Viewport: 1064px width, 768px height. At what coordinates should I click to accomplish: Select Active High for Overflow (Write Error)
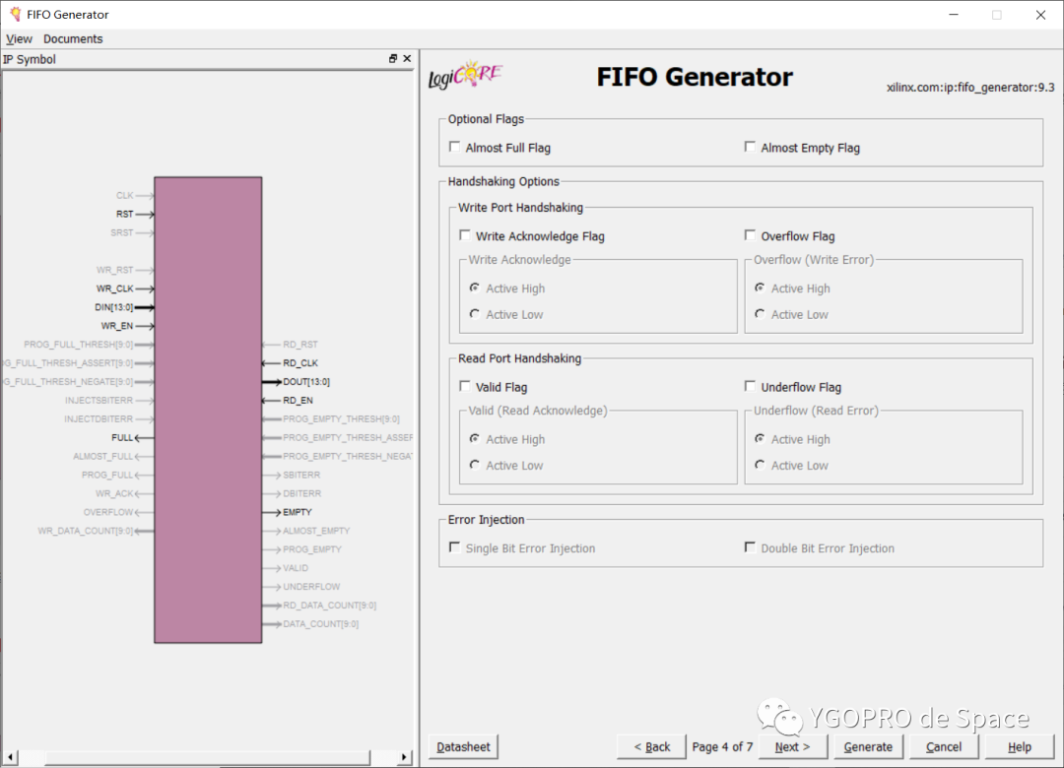tap(760, 288)
